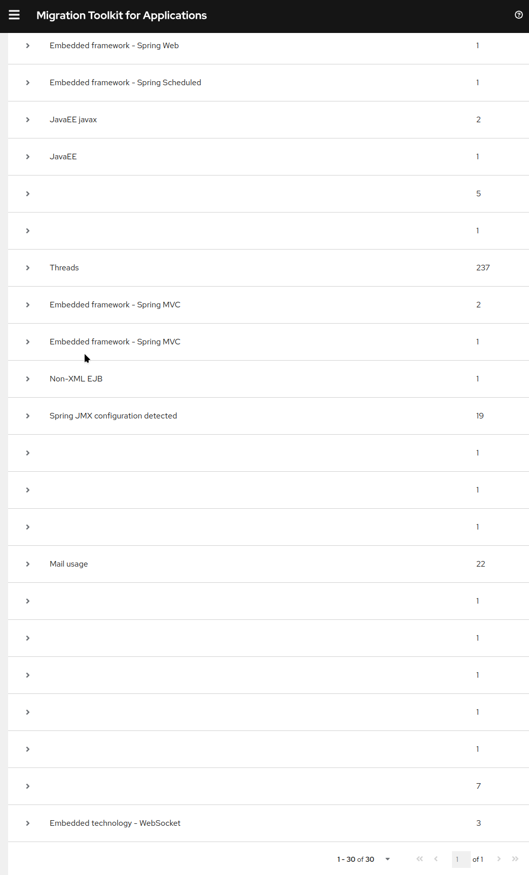Go to the first page of results
This screenshot has width=529, height=875.
point(420,859)
